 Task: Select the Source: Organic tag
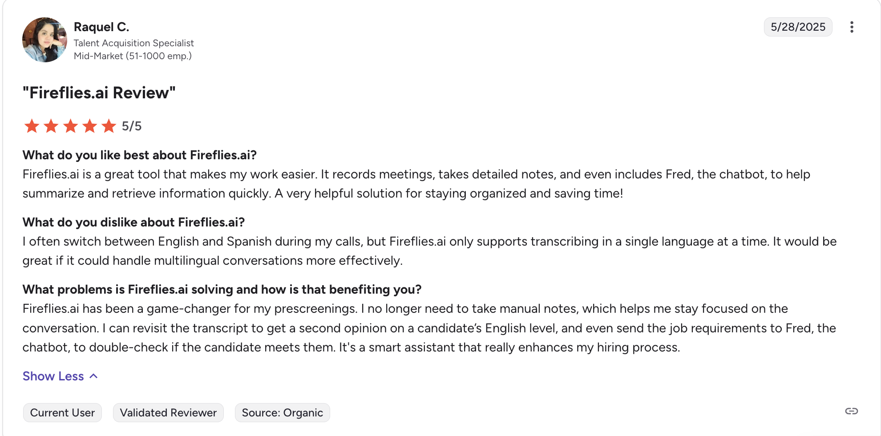(x=283, y=413)
